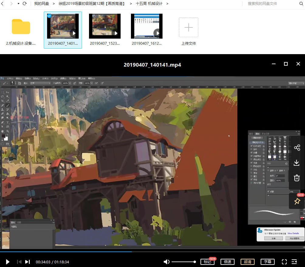Open 十五周 机械设计 breadcrumb
Image resolution: width=305 pixels, height=267 pixels.
tap(149, 4)
